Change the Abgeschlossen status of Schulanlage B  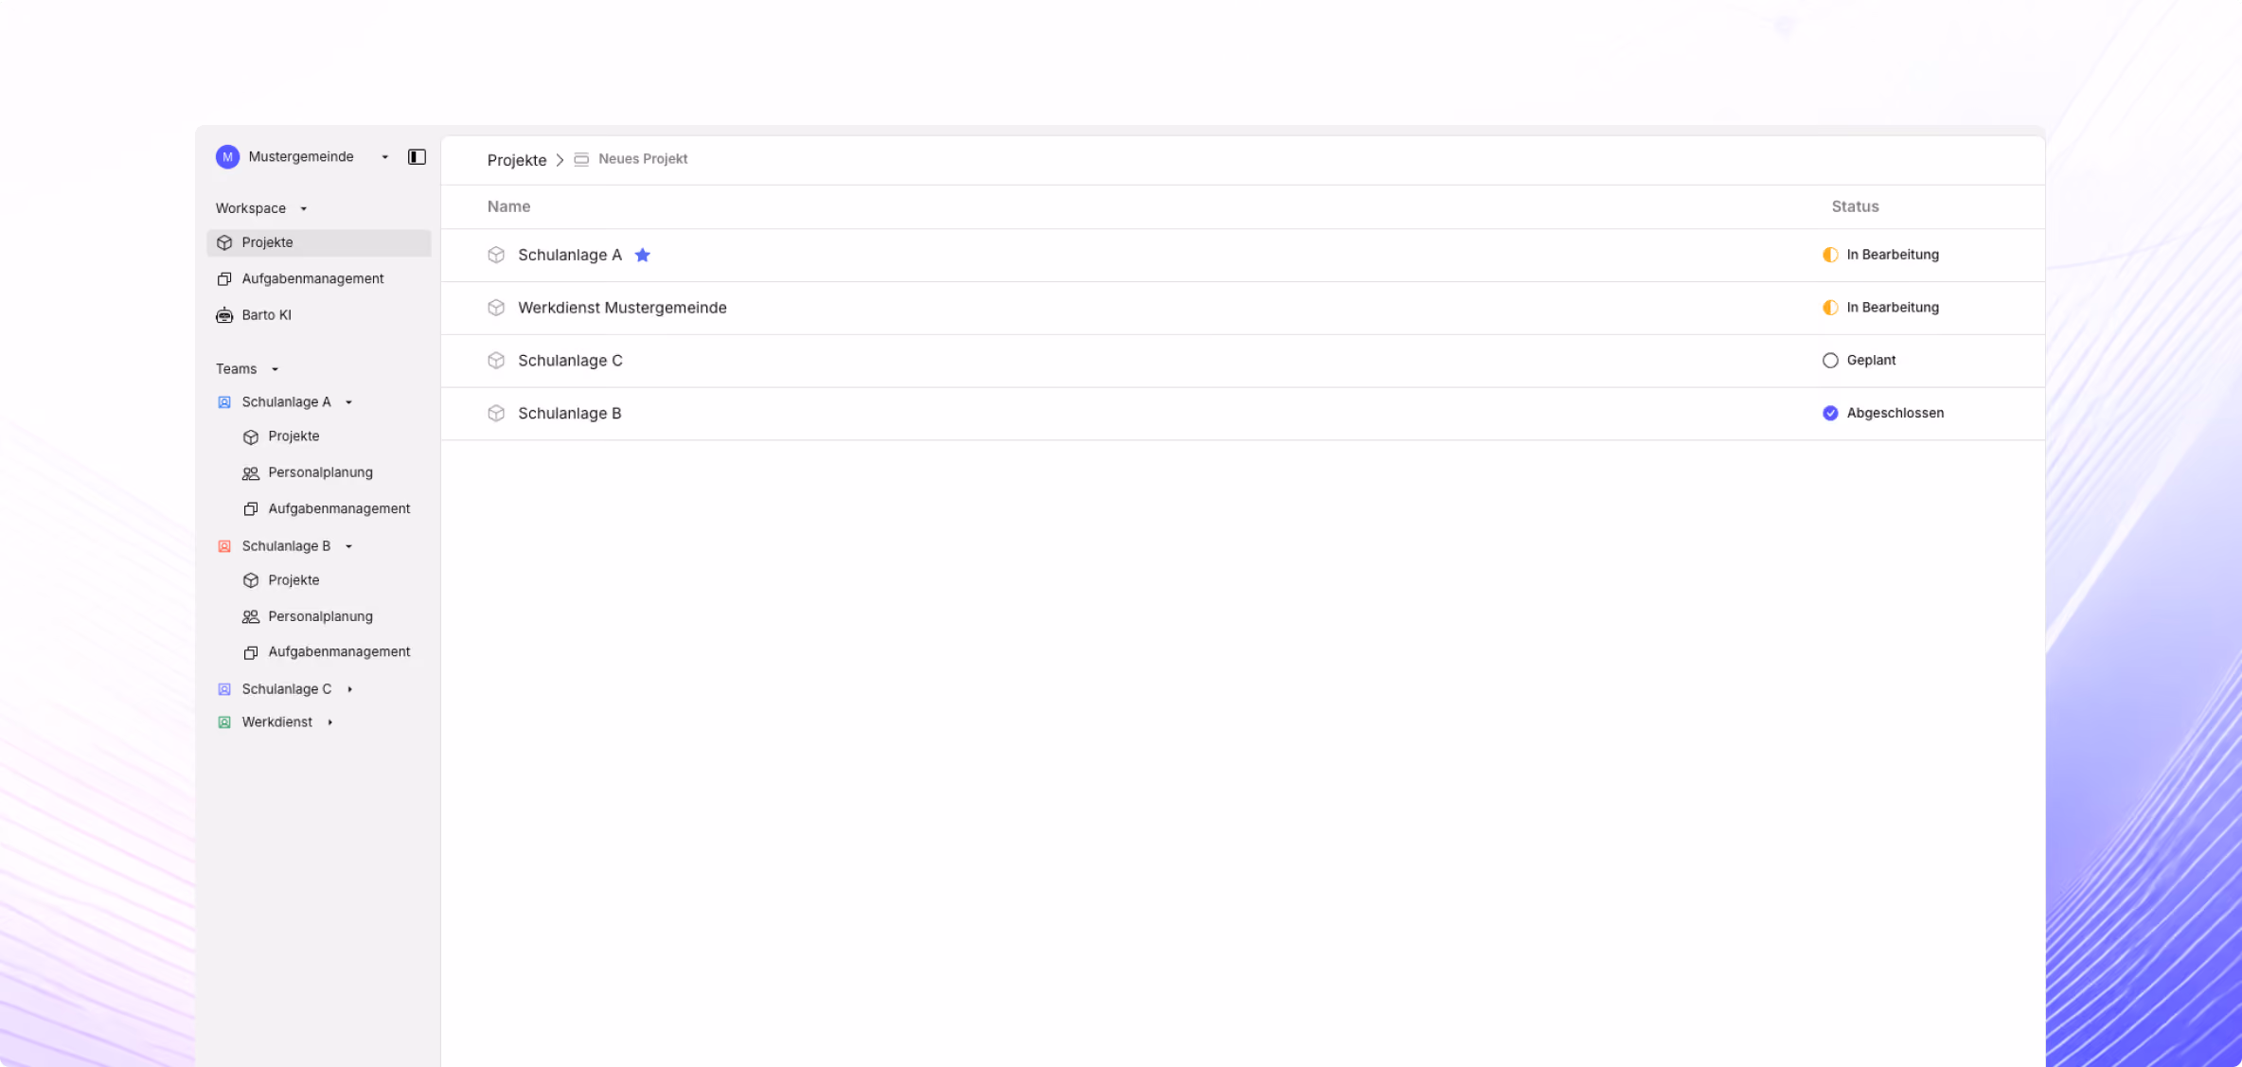[1895, 414]
